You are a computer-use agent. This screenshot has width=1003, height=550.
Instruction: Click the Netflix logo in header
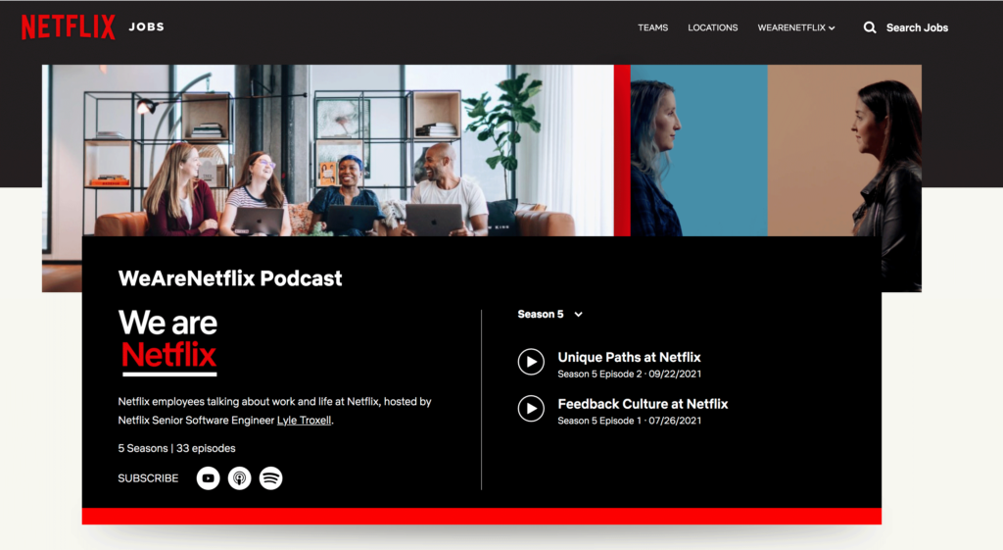(68, 27)
